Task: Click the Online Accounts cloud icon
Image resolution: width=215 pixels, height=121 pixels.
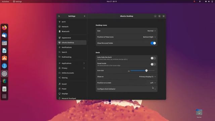Action: (59, 73)
